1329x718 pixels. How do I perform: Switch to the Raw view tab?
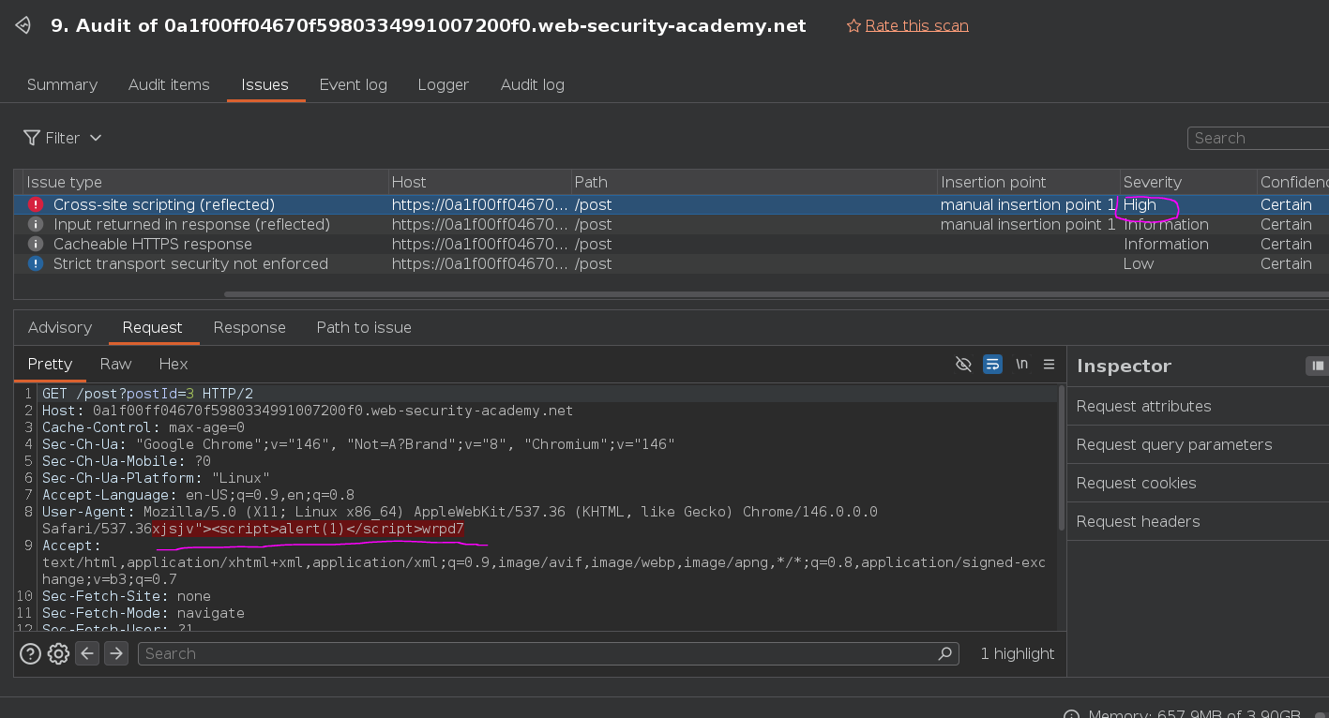click(x=115, y=364)
